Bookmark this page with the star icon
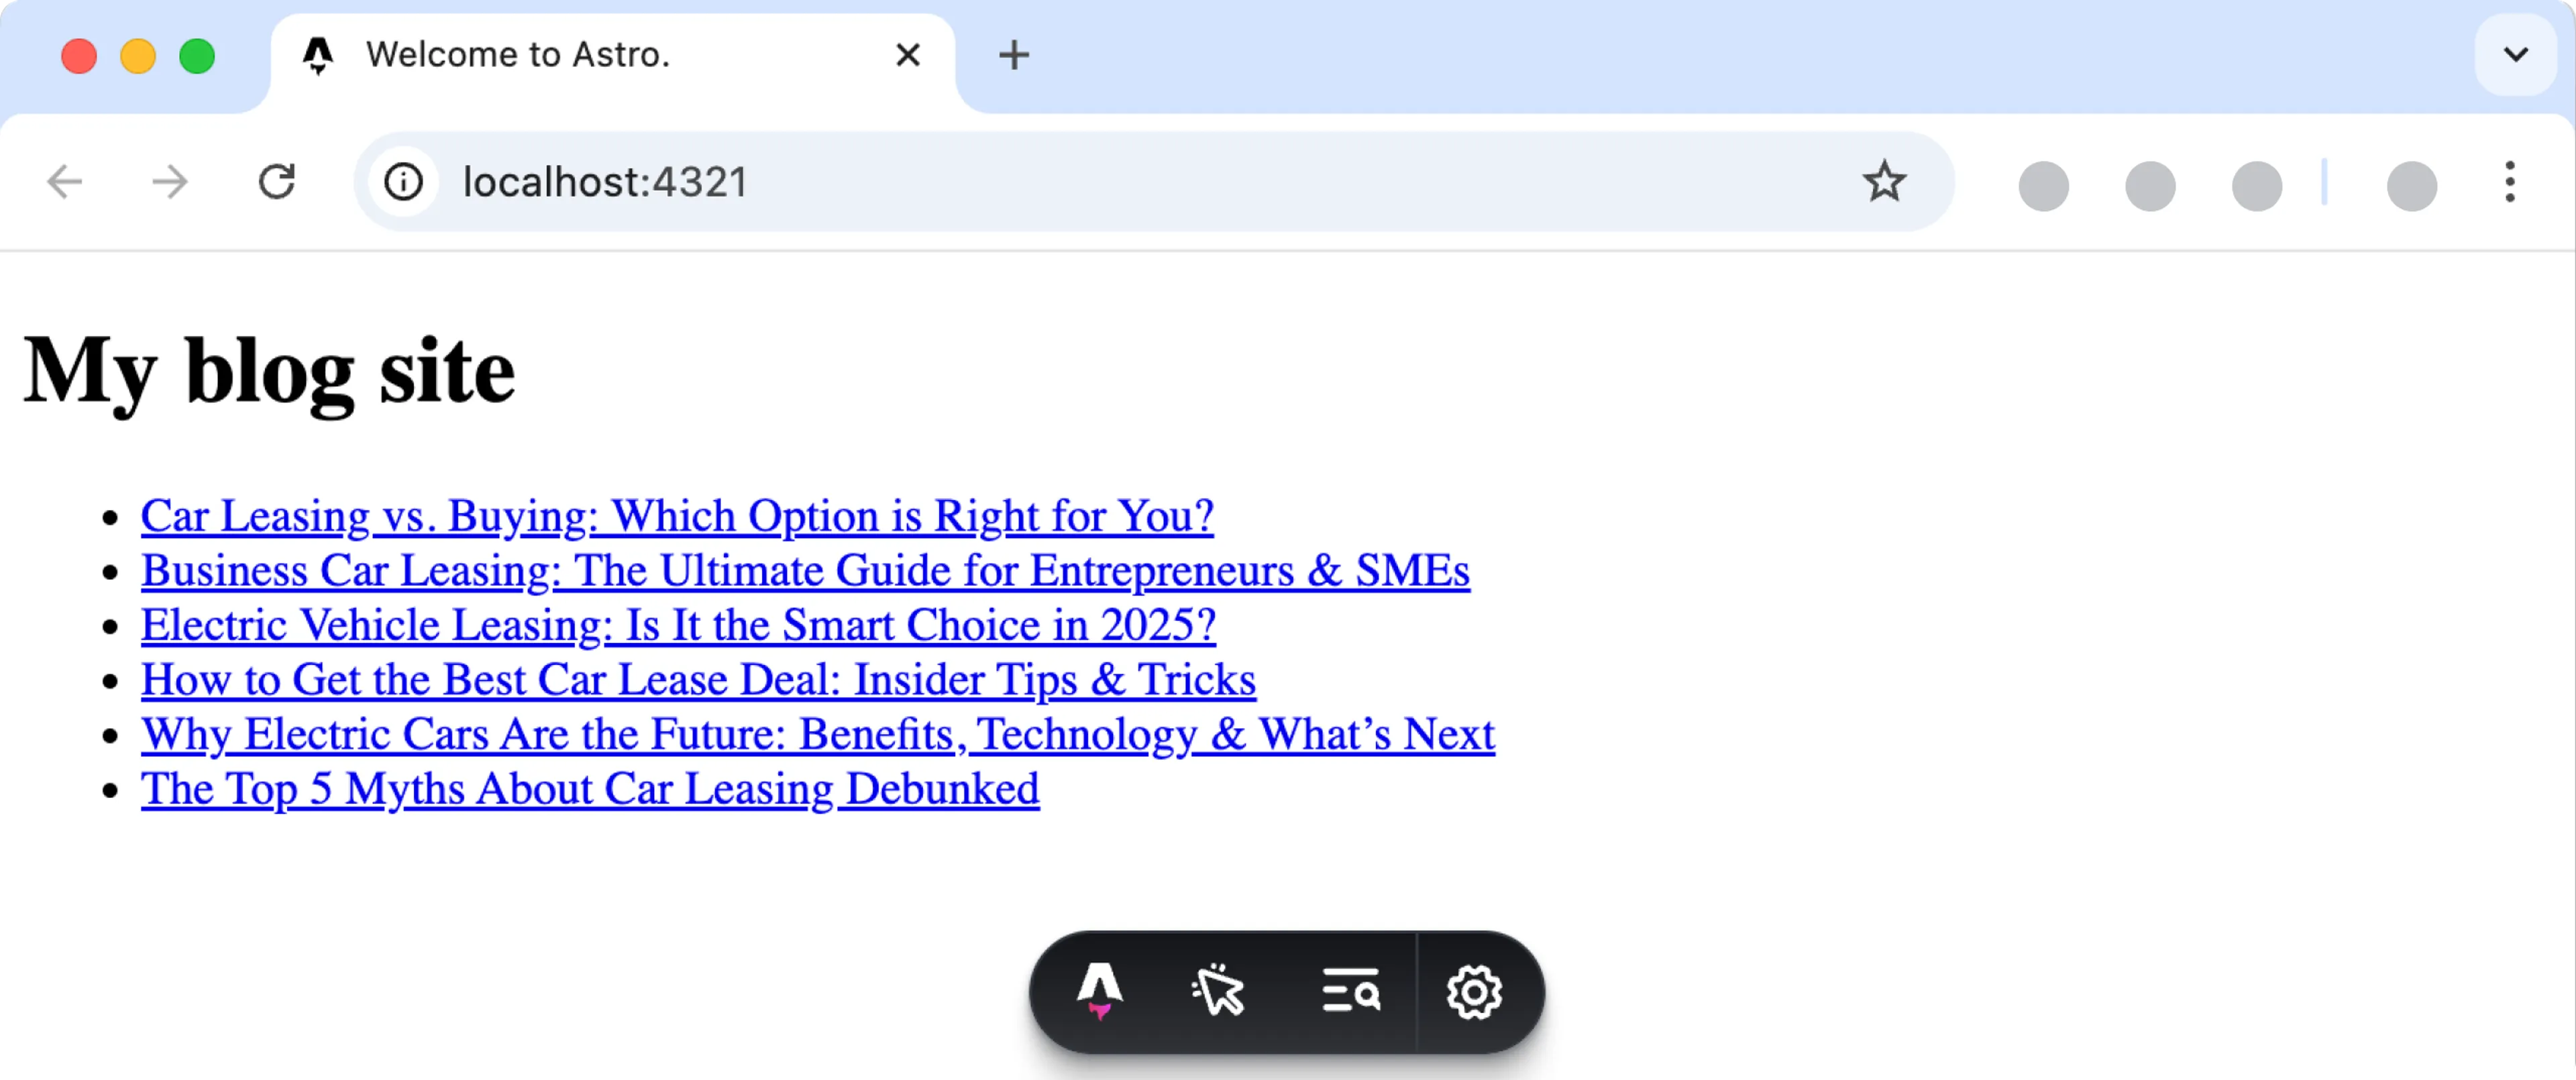 1884,182
